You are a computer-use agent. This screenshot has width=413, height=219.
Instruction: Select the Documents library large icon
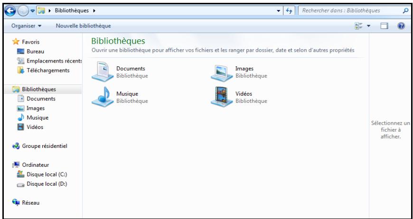point(103,72)
